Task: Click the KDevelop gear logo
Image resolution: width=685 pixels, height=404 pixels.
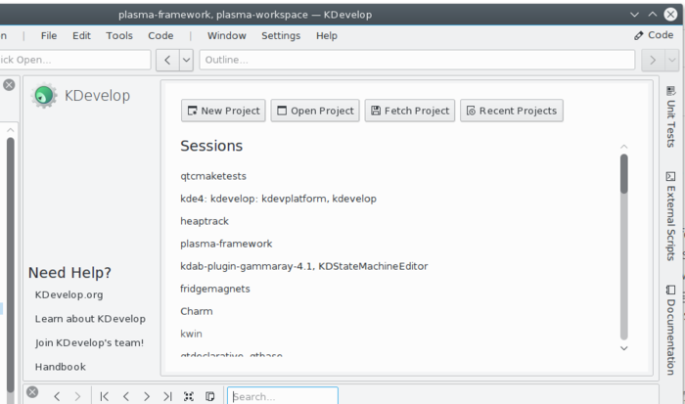Action: [x=44, y=95]
